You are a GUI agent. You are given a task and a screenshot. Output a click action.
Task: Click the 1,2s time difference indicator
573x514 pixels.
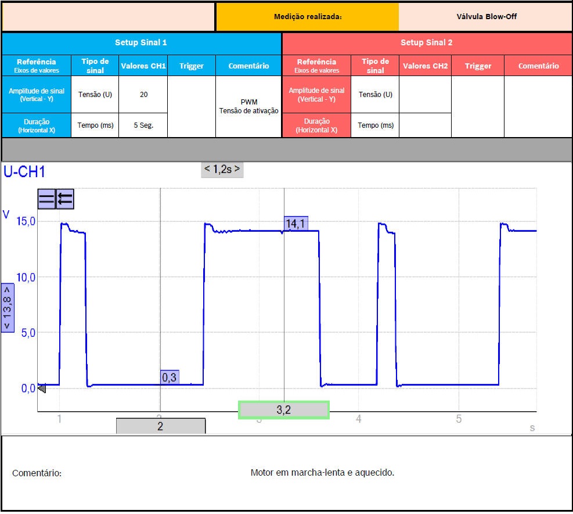pyautogui.click(x=222, y=170)
